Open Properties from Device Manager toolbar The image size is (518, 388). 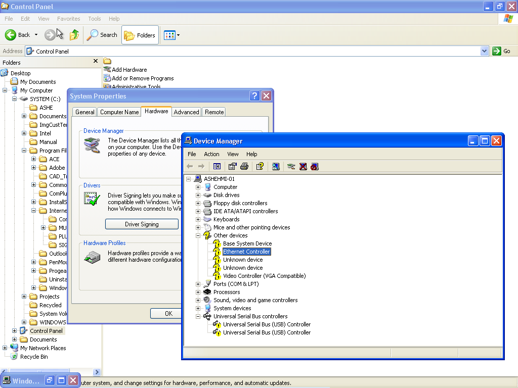[232, 166]
